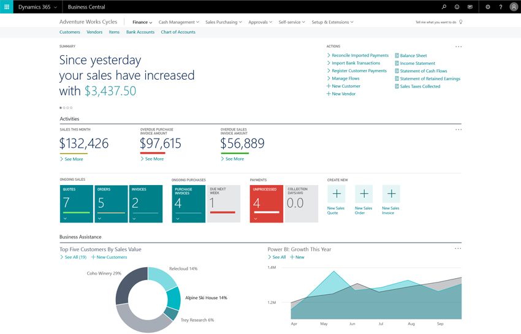Click See All (19) customers link
The width and height of the screenshot is (521, 334).
(73, 257)
